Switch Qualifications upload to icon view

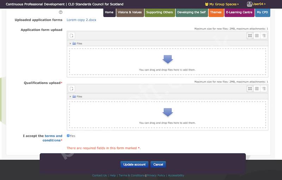click(x=250, y=89)
